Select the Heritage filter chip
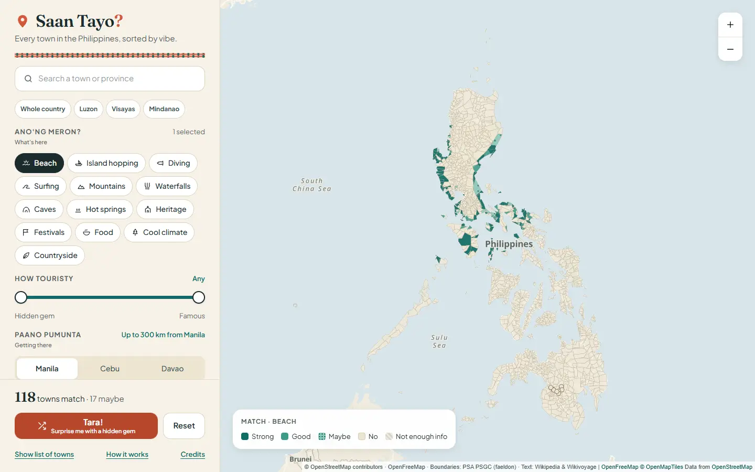This screenshot has height=472, width=755. coord(165,209)
